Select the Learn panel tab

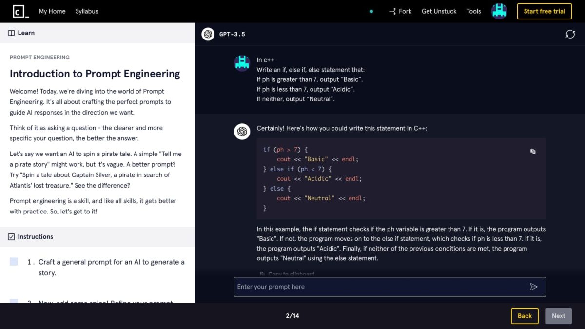tap(21, 33)
